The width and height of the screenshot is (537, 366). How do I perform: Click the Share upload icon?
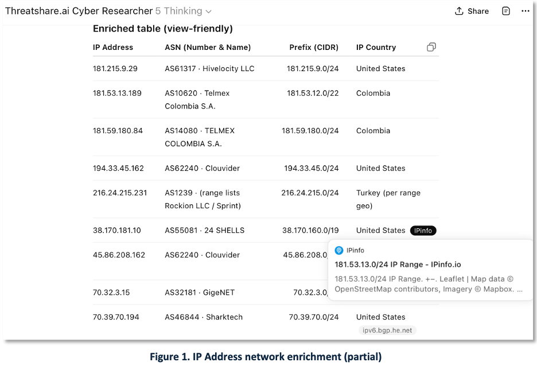pos(459,11)
